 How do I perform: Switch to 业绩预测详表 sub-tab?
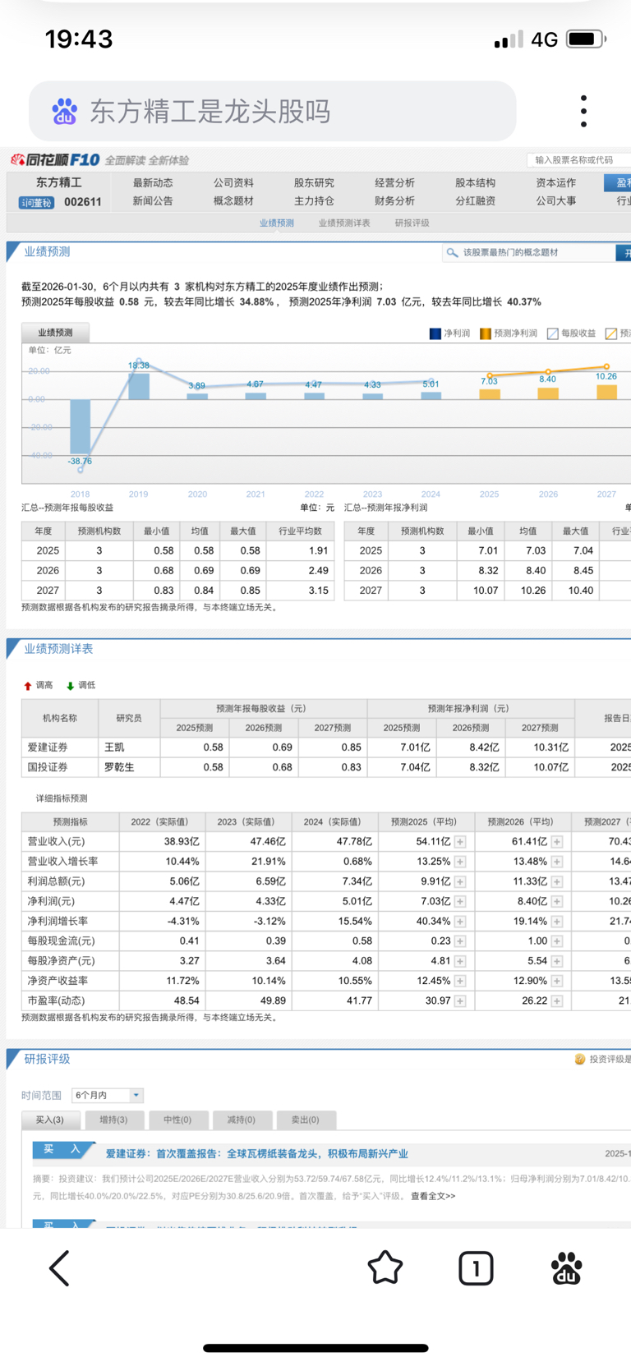click(x=344, y=223)
